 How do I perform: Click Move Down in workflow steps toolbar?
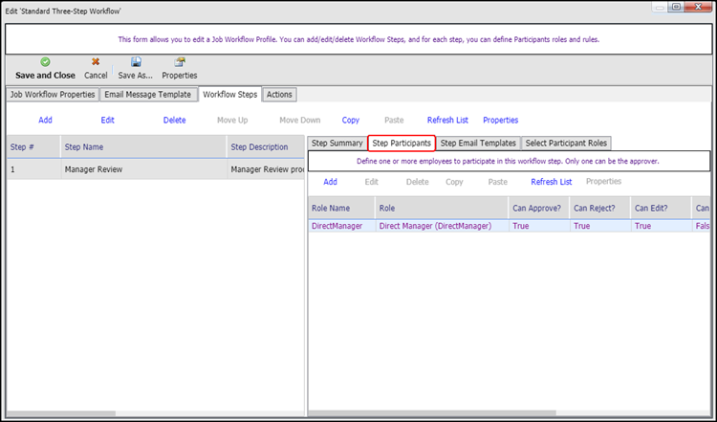300,121
